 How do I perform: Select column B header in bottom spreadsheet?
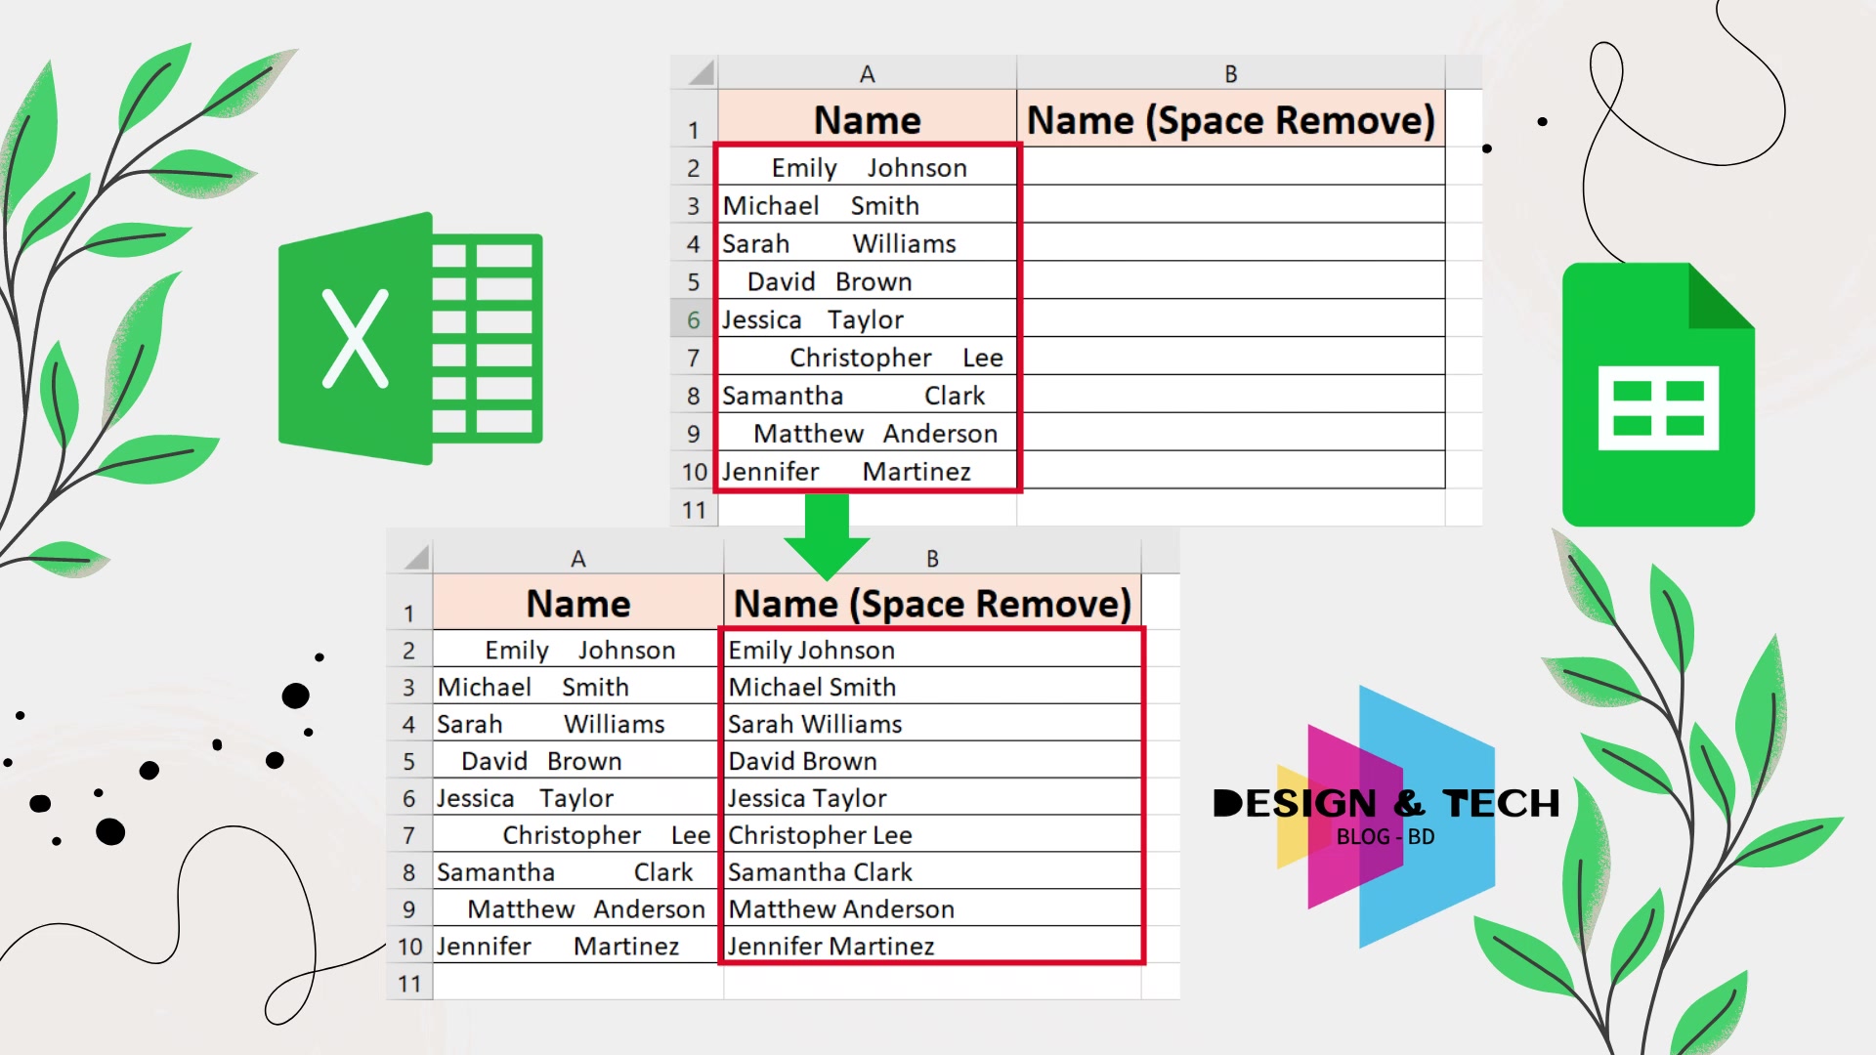(932, 558)
